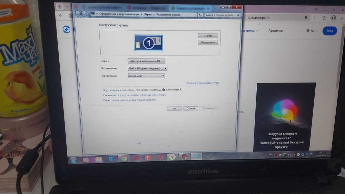
Task: Click the network signal tray icon
Action: [294, 155]
